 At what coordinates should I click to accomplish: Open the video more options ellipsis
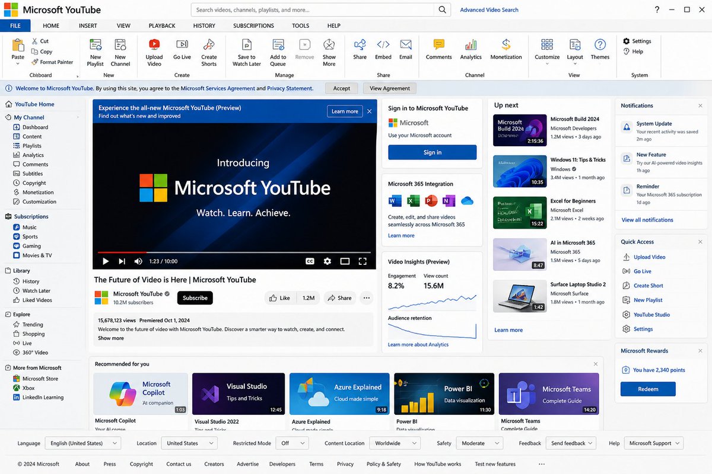(367, 298)
